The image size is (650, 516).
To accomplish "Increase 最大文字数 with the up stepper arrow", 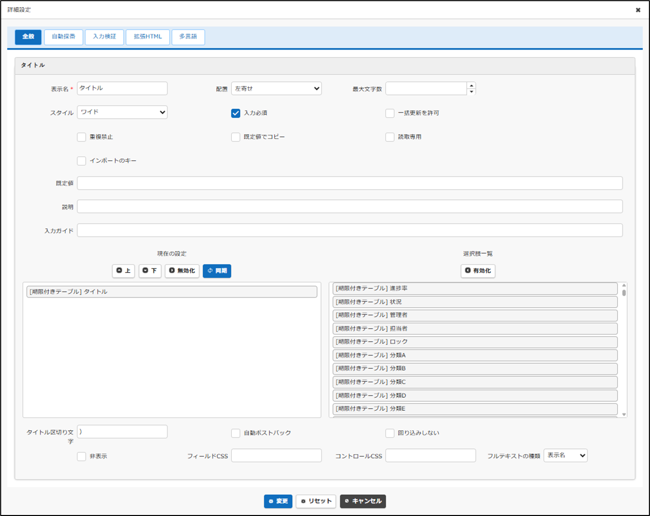I will [471, 86].
